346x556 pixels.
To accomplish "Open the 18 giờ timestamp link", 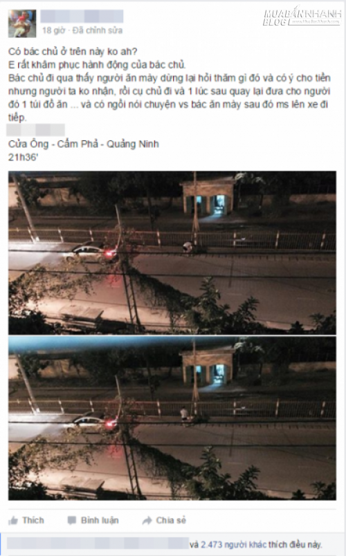I will coord(53,30).
